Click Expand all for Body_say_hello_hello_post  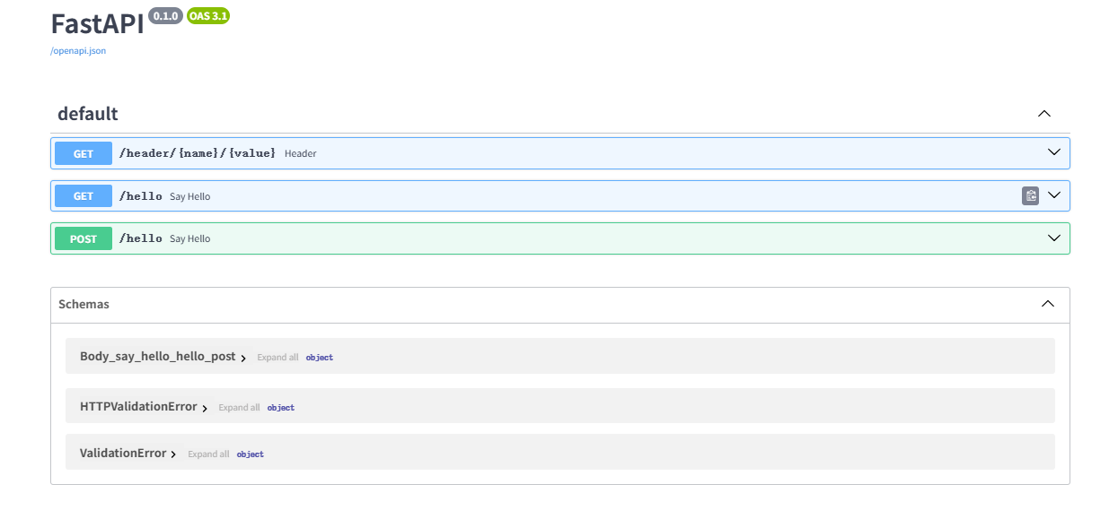pos(277,357)
